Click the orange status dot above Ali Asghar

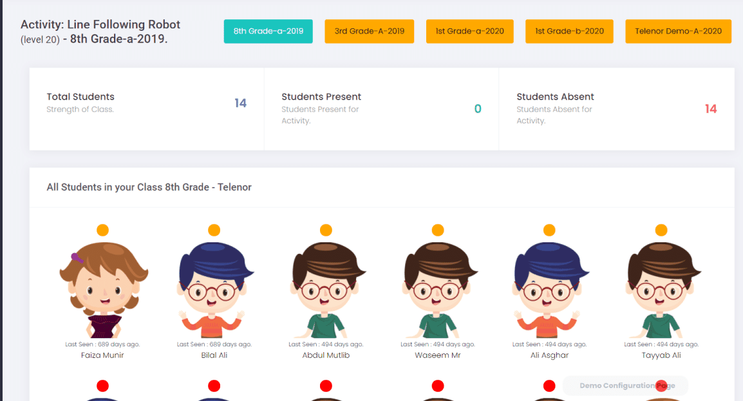(549, 230)
